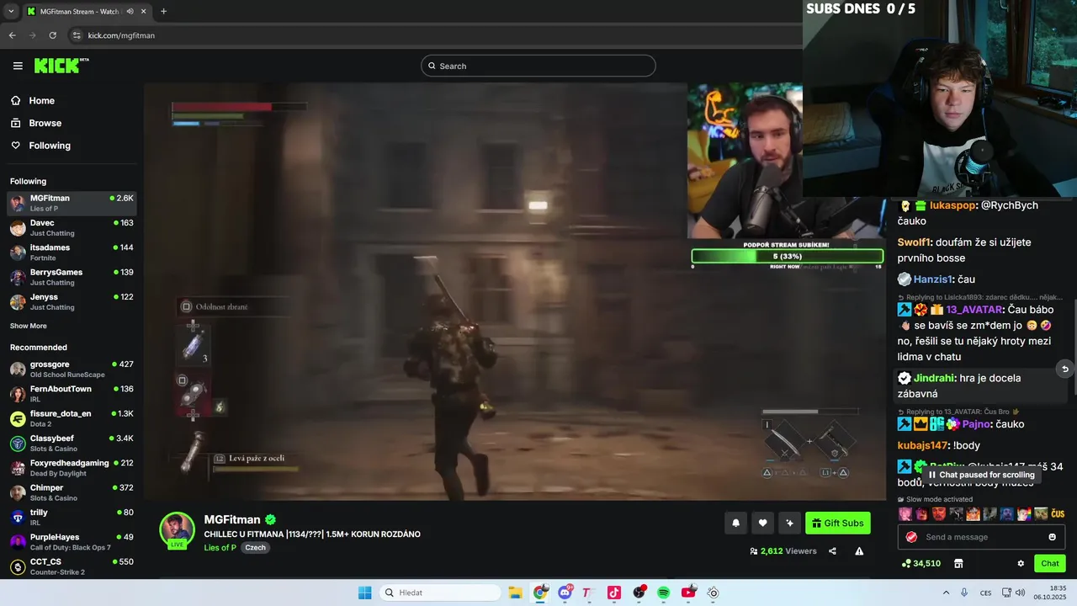This screenshot has width=1077, height=606.
Task: Open FernAboutTown recommended channel
Action: tap(71, 394)
